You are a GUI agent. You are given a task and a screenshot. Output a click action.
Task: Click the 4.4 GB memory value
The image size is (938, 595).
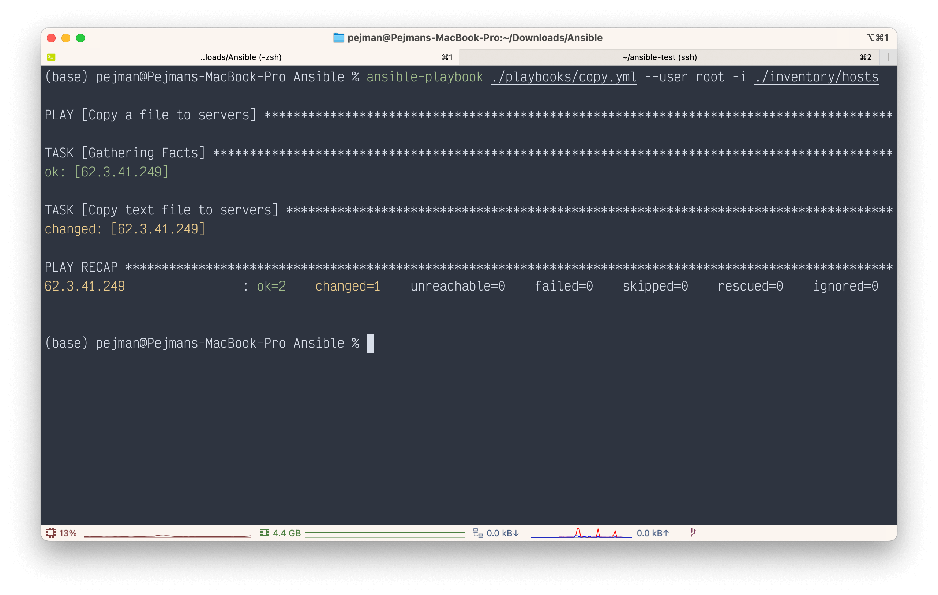287,533
